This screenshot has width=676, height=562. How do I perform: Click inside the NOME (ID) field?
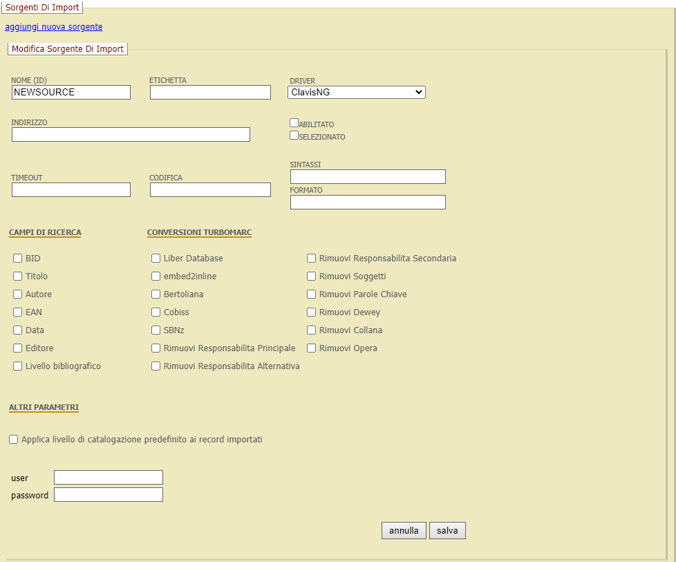pos(71,92)
